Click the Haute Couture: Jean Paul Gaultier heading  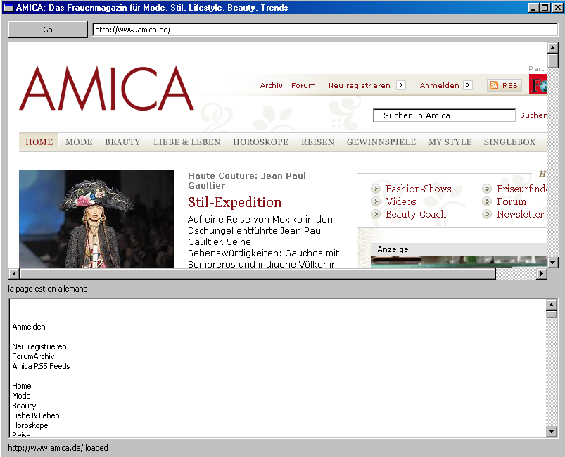point(247,180)
